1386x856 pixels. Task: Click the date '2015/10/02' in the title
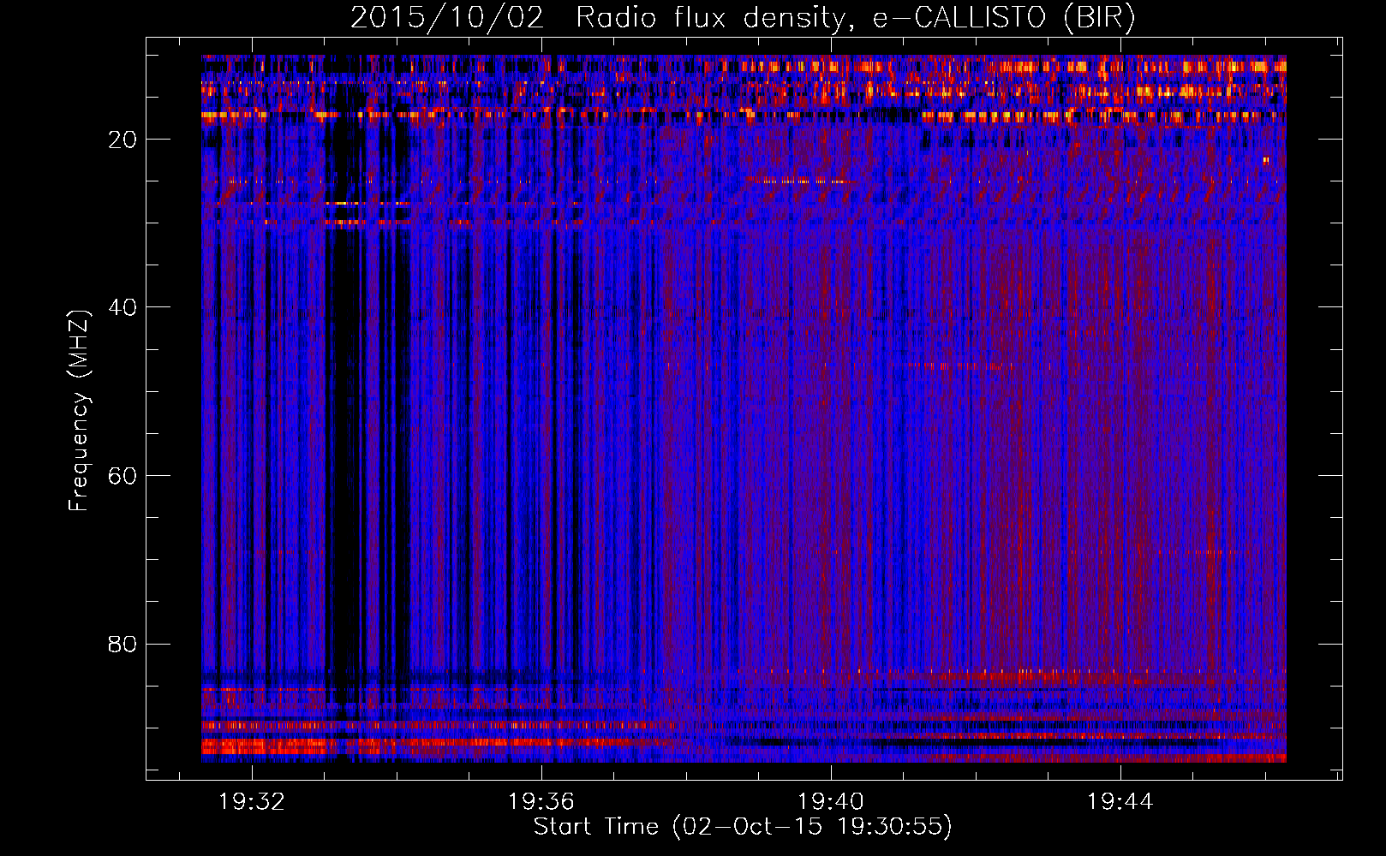coord(446,18)
